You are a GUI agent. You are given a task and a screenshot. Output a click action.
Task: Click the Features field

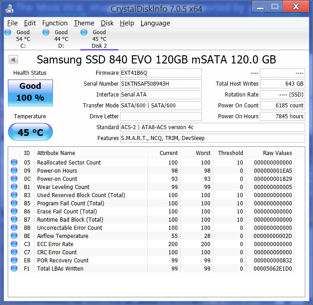213,138
